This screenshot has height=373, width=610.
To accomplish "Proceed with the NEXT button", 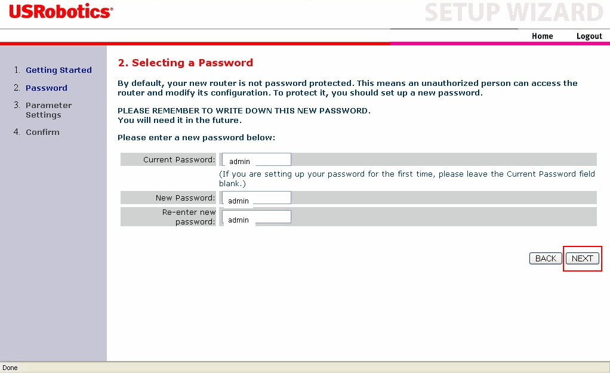I will 582,258.
